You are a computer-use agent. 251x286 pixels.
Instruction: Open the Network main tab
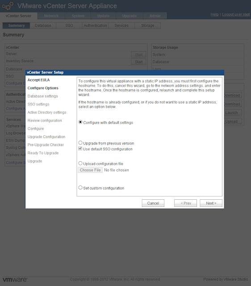coord(51,16)
